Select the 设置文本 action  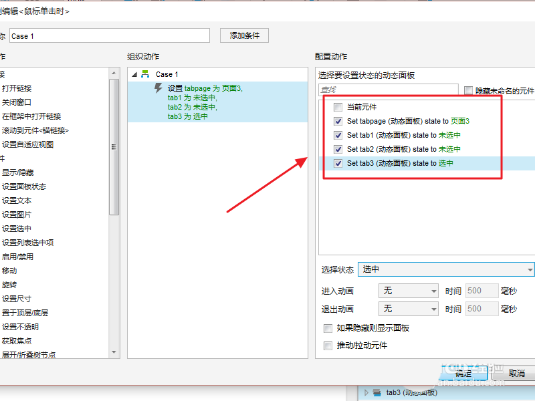click(x=16, y=200)
